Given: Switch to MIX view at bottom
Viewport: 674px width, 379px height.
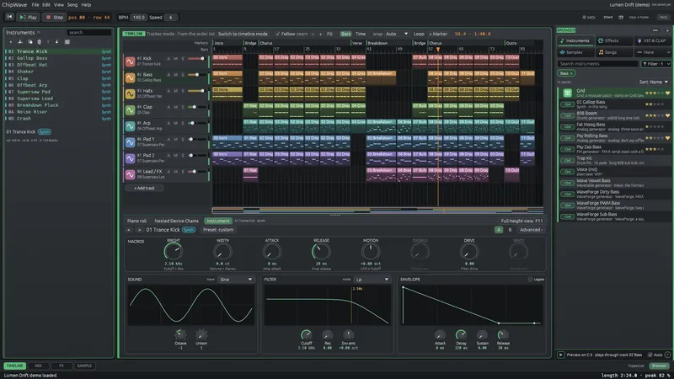Looking at the screenshot, I should (x=38, y=366).
